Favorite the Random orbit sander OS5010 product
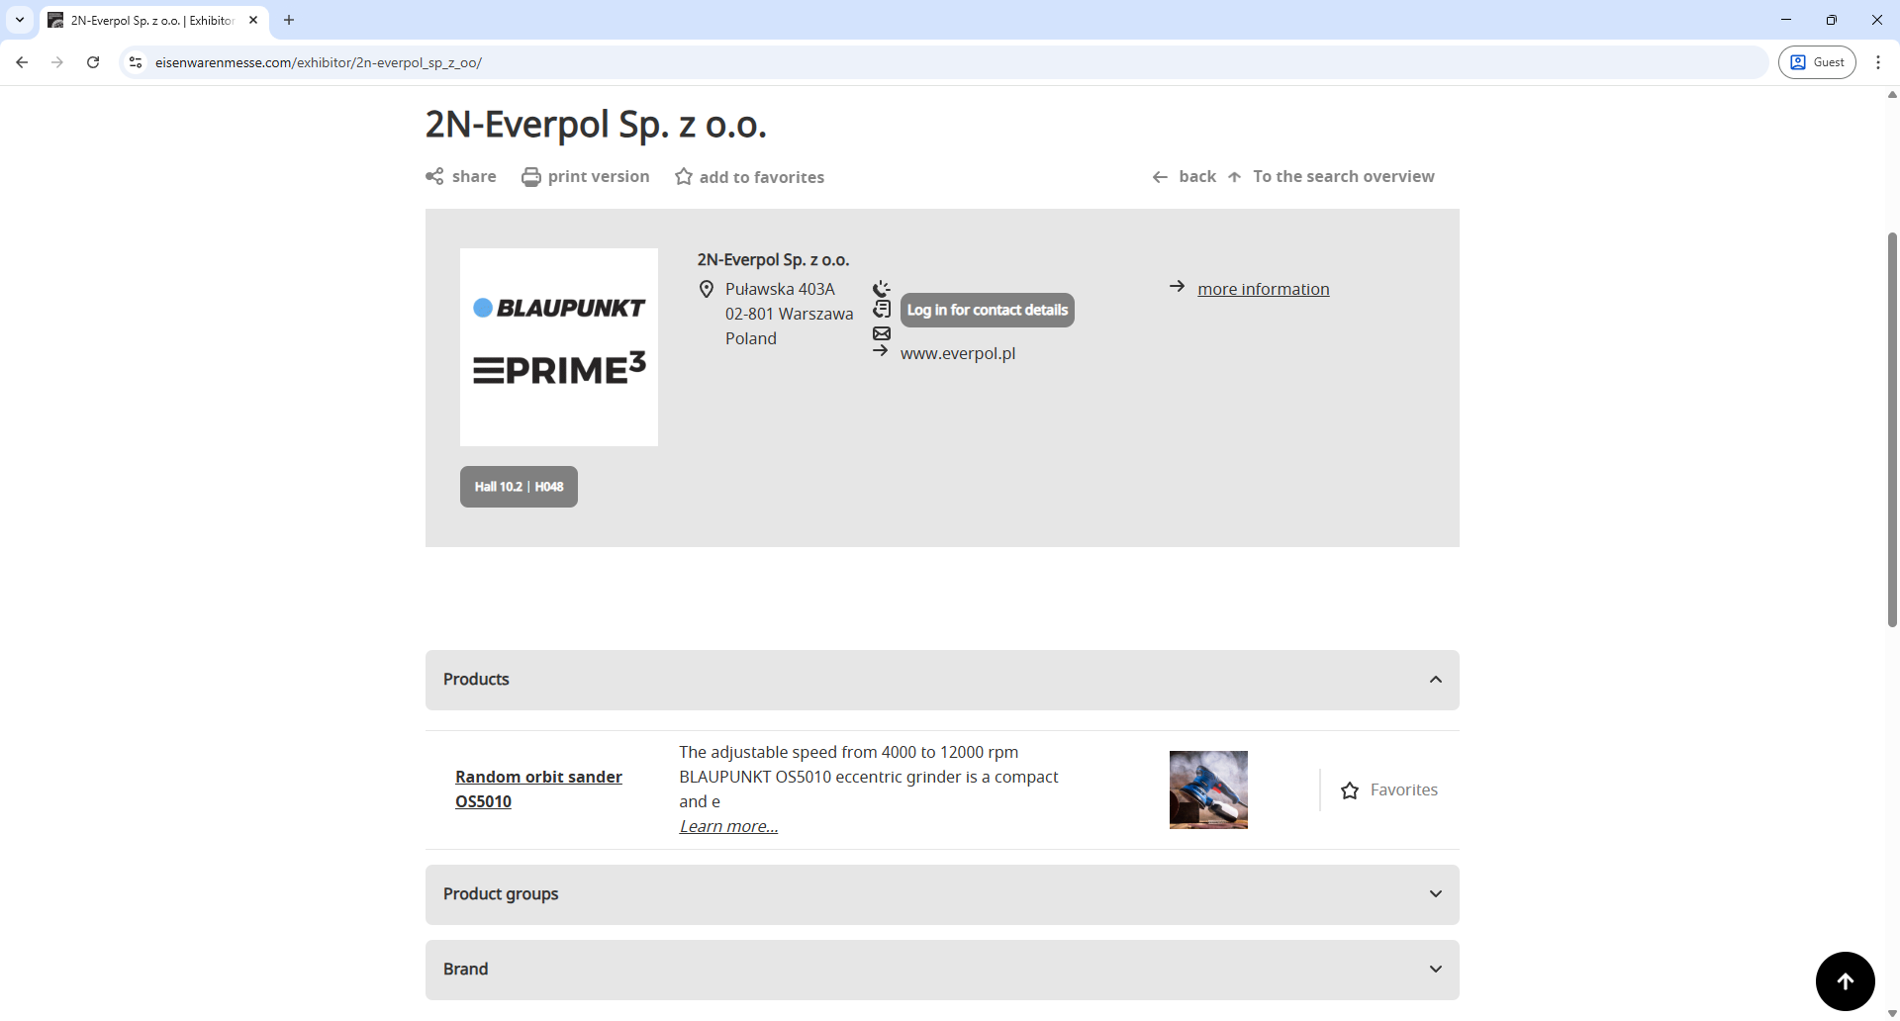 coord(1350,789)
